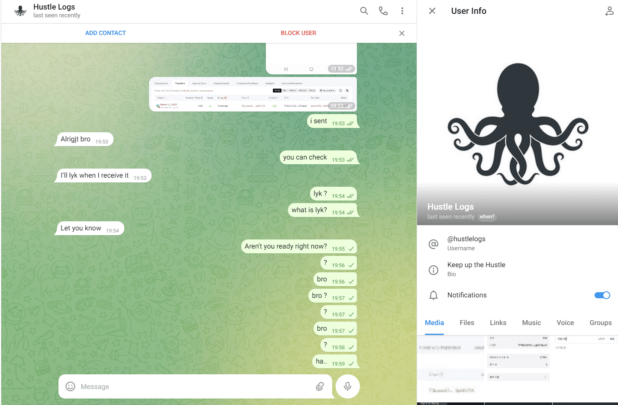Screen dimensions: 618x405
Task: Dismiss the add contact bar
Action: [x=402, y=33]
